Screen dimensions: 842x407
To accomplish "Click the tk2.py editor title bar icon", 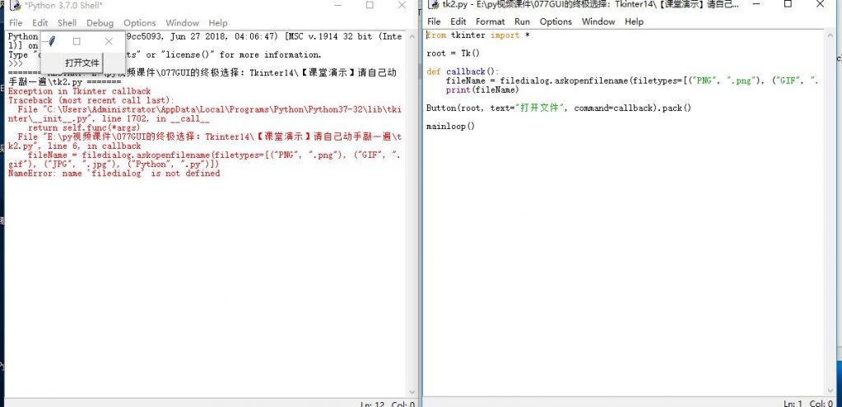I will (x=433, y=5).
